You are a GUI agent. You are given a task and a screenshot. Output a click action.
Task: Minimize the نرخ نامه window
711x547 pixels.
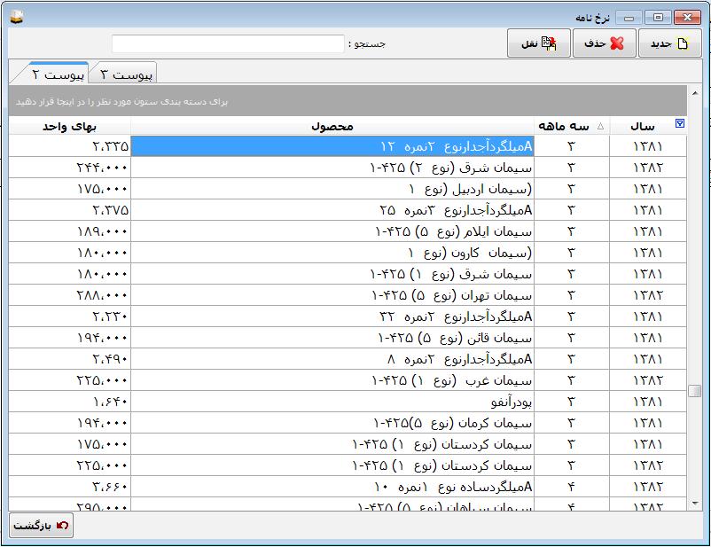coord(629,18)
